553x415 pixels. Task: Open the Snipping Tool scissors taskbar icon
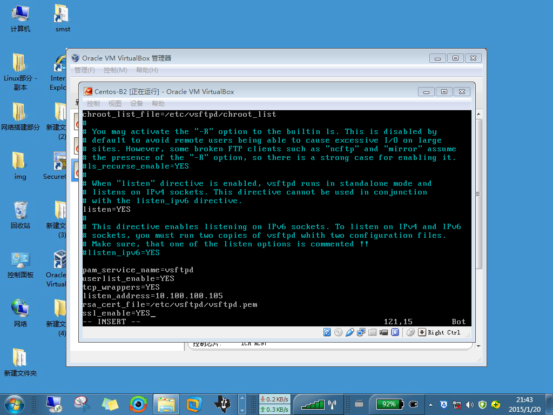(82, 404)
